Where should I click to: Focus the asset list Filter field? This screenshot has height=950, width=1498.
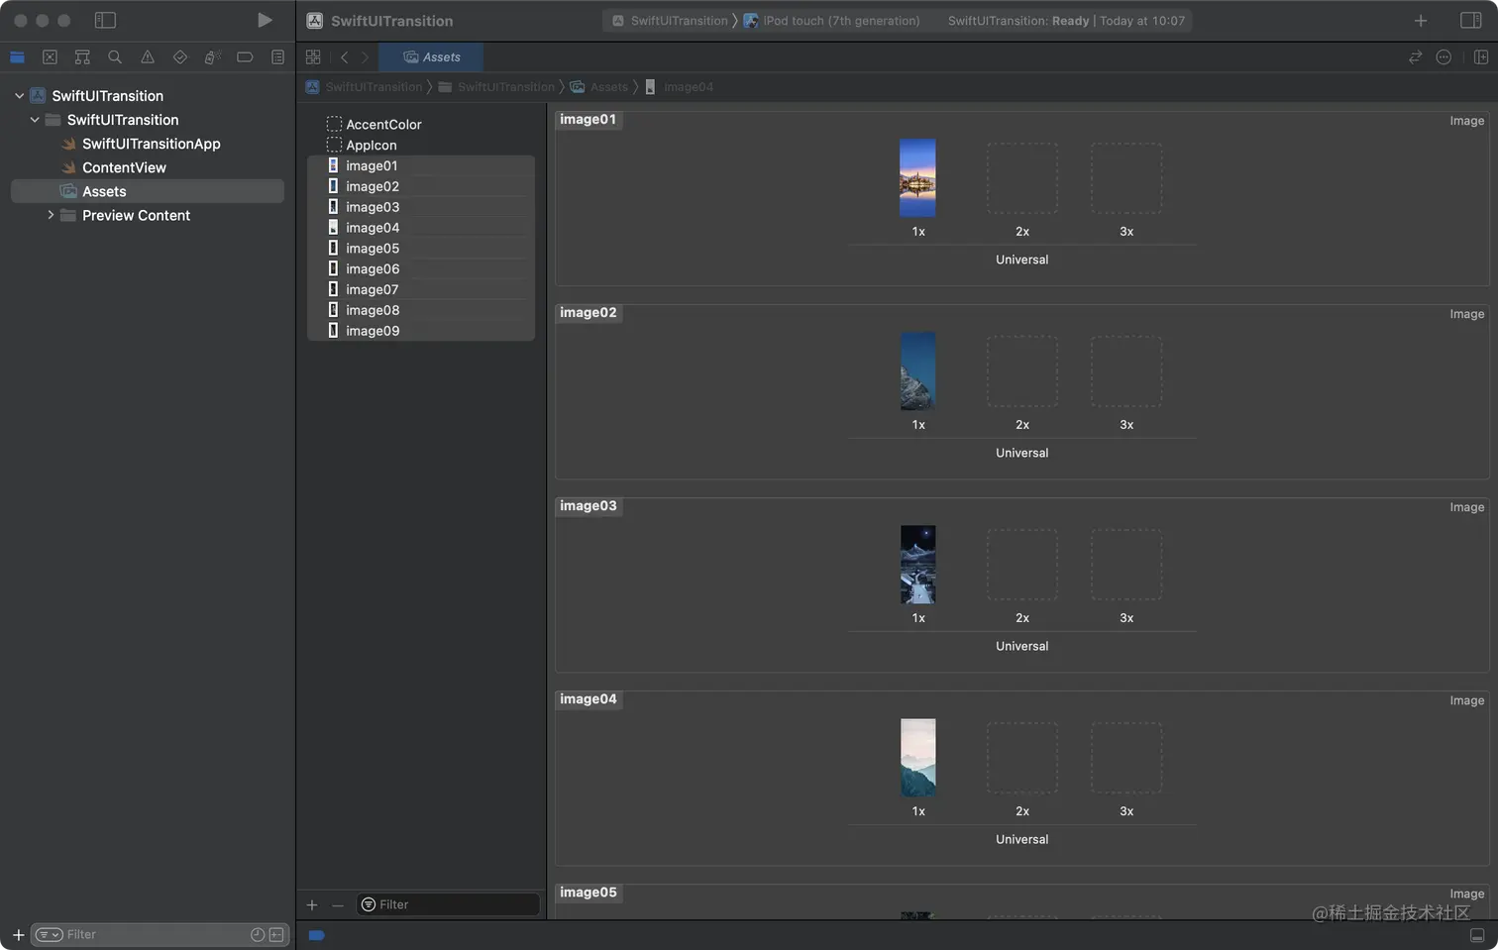tap(448, 904)
